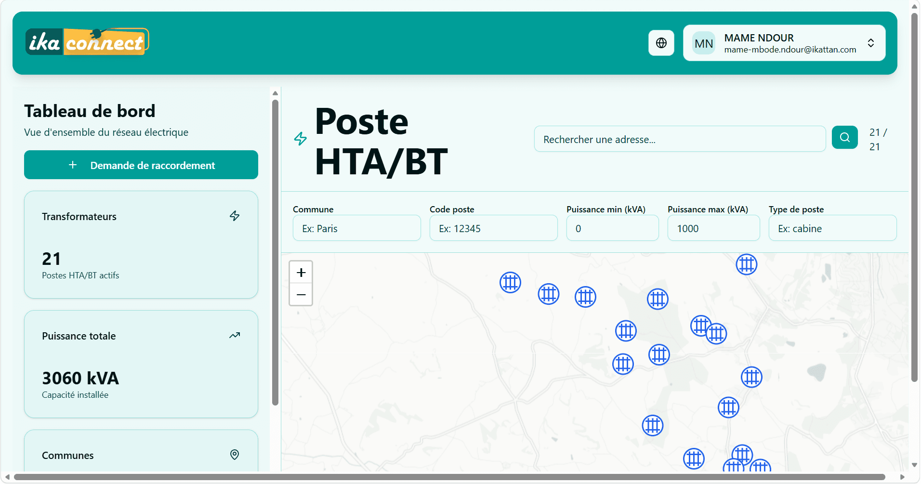Click the lightning icon in Transformateurs card
This screenshot has width=921, height=484.
coord(235,216)
